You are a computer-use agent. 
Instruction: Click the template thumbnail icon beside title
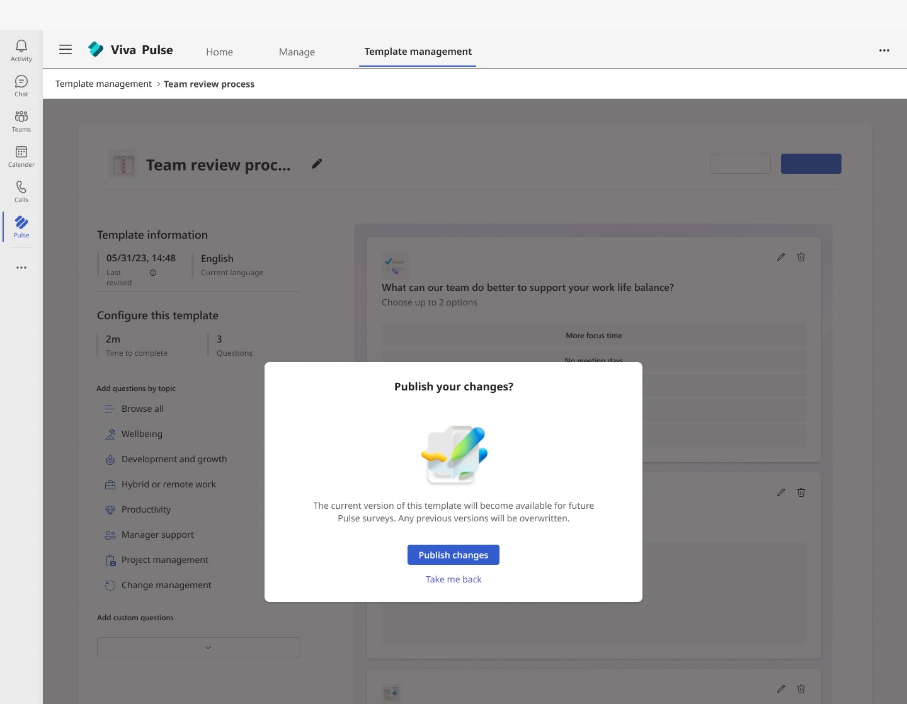pos(123,164)
